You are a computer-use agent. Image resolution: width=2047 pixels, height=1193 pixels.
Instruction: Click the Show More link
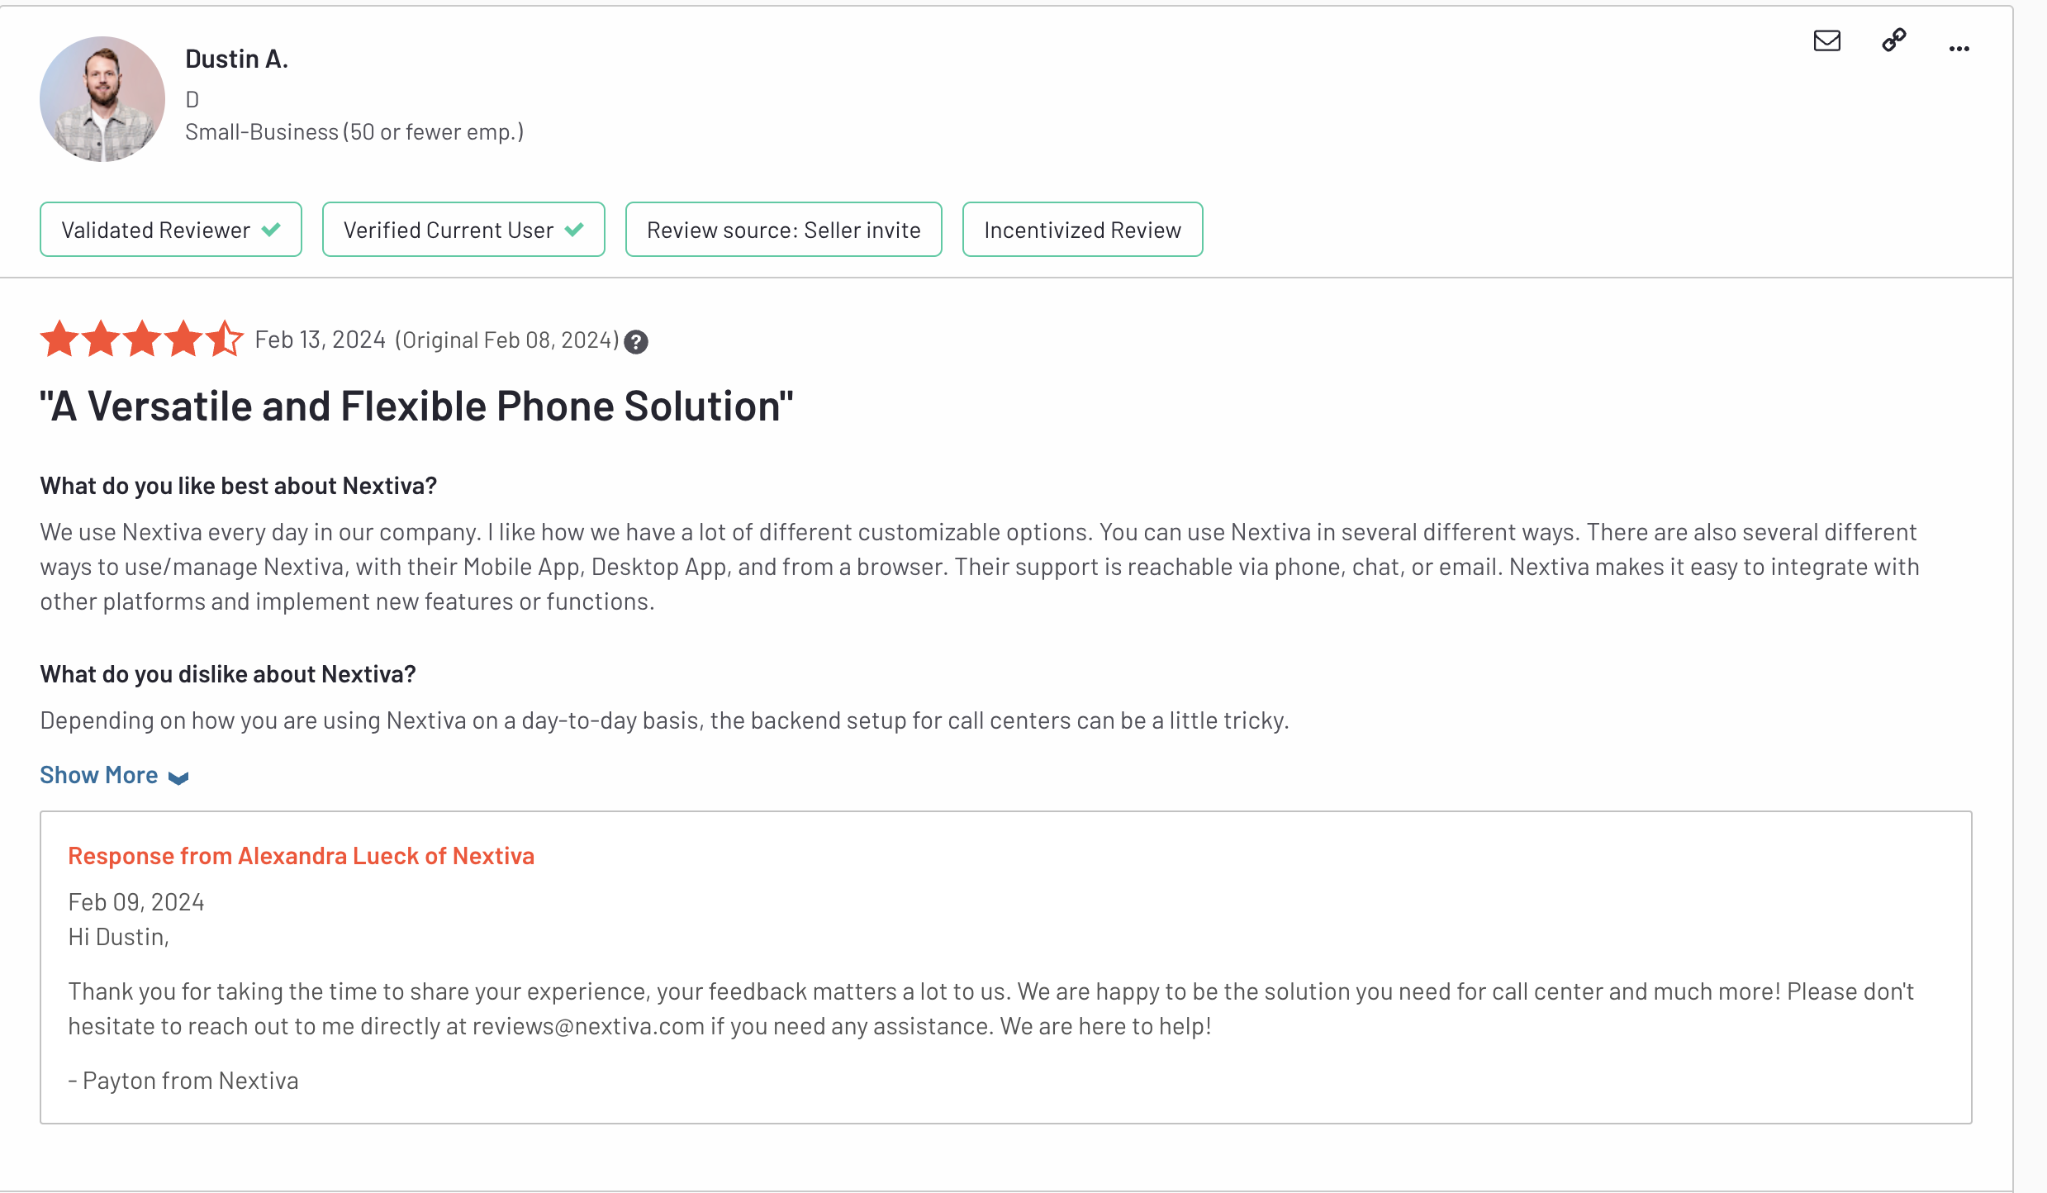point(98,774)
